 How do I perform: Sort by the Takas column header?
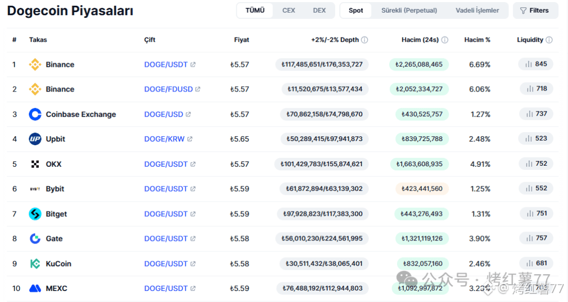point(38,40)
